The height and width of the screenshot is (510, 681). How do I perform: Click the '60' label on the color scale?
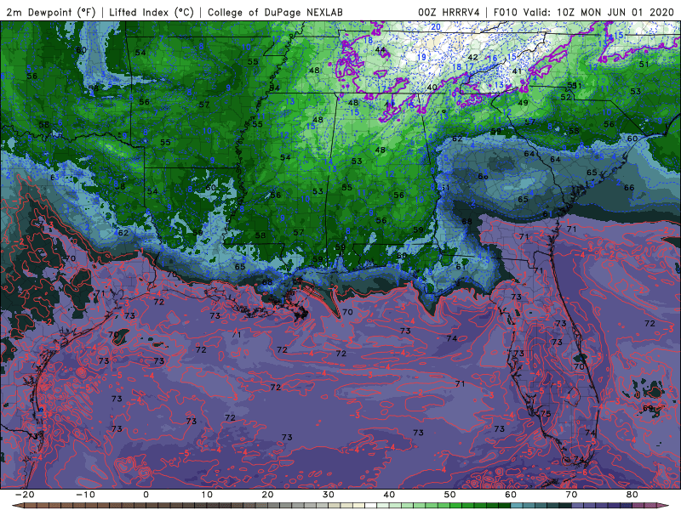(511, 495)
